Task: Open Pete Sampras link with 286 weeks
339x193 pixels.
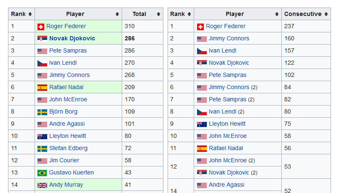Action: (68, 50)
